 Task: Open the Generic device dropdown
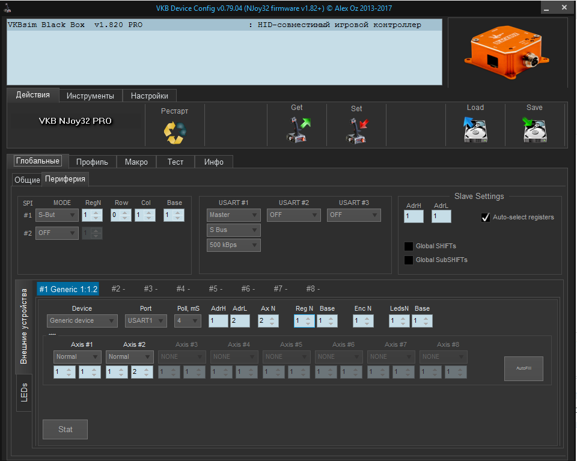pos(82,321)
